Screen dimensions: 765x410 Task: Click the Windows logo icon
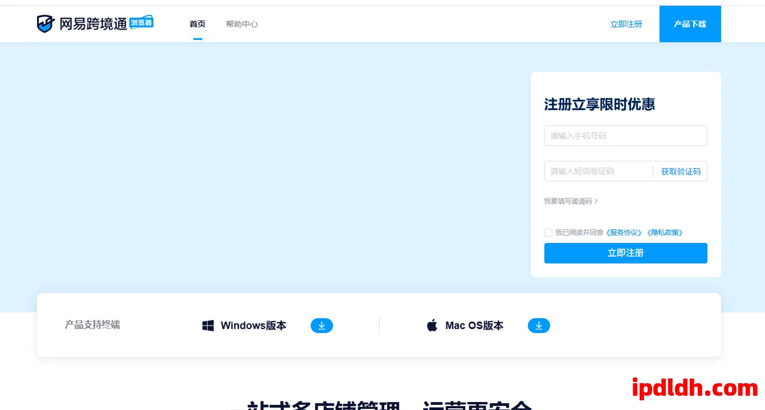pos(208,326)
